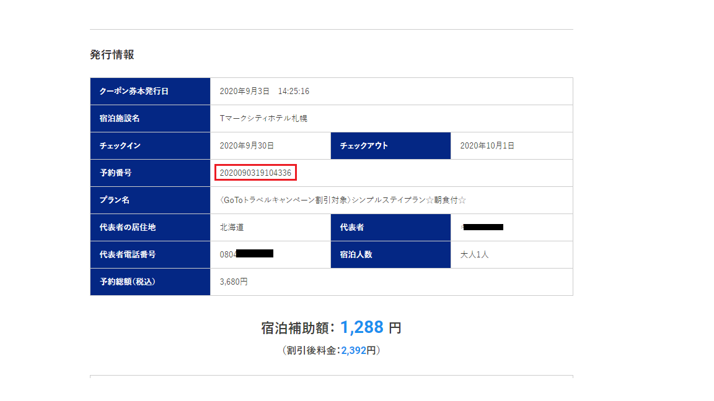The image size is (714, 401).
Task: Click the subsidy amount 1,288 円
Action: tap(370, 327)
